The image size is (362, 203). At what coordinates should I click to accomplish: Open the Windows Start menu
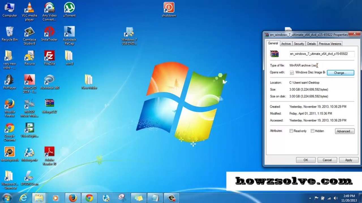(x=7, y=198)
